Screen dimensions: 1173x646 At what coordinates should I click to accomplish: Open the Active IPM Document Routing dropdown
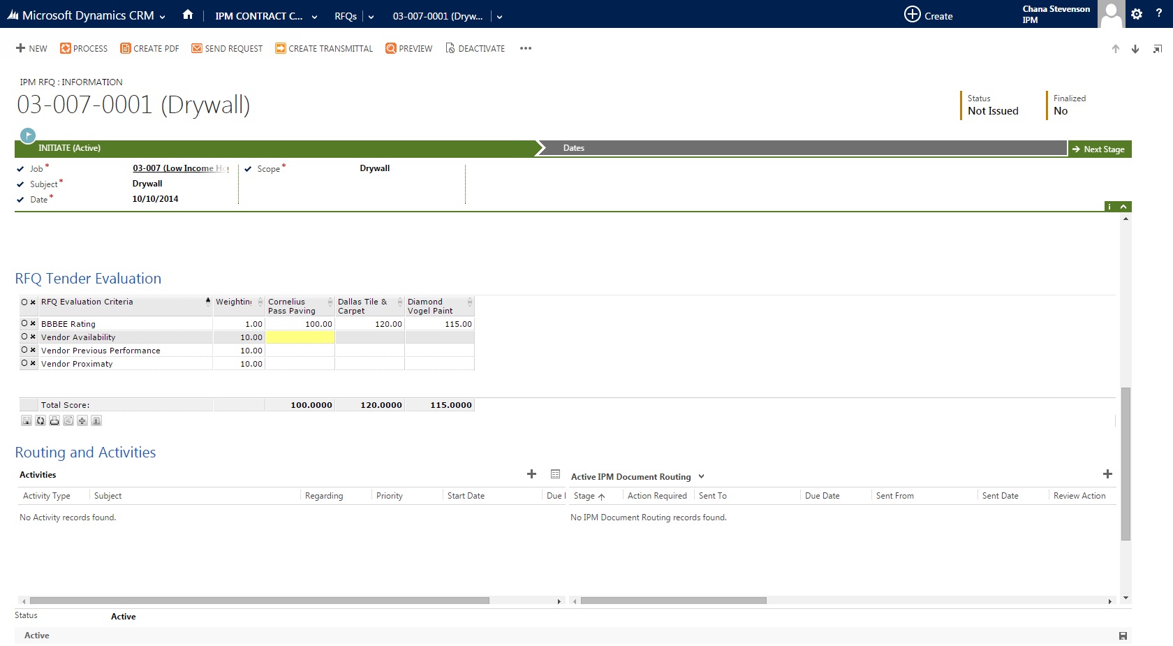pos(701,477)
